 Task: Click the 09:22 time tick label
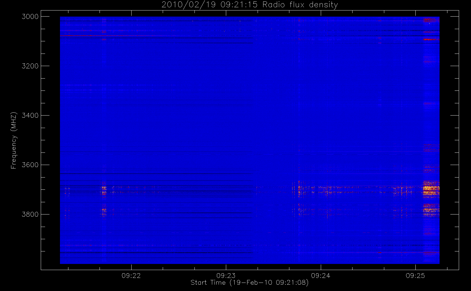tap(131, 276)
